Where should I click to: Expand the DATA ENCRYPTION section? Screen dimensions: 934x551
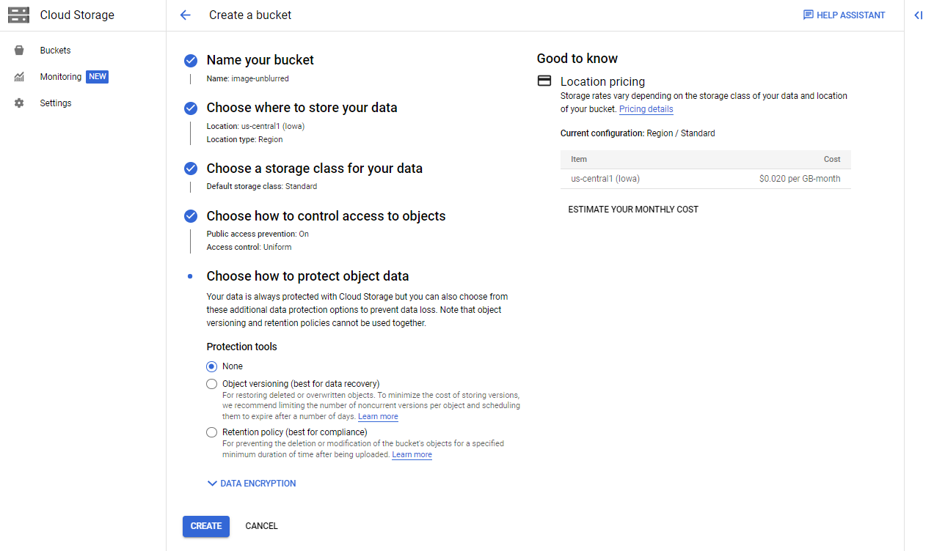[251, 483]
